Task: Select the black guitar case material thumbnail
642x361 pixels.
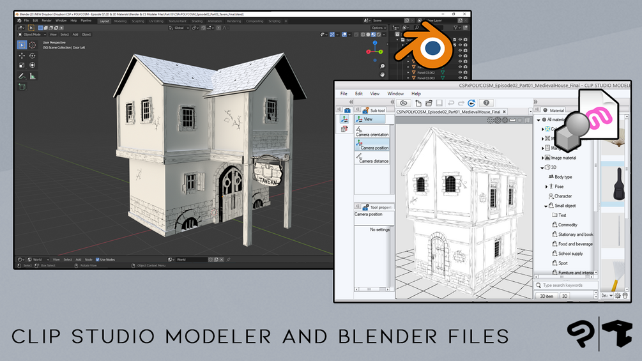Action: click(619, 184)
